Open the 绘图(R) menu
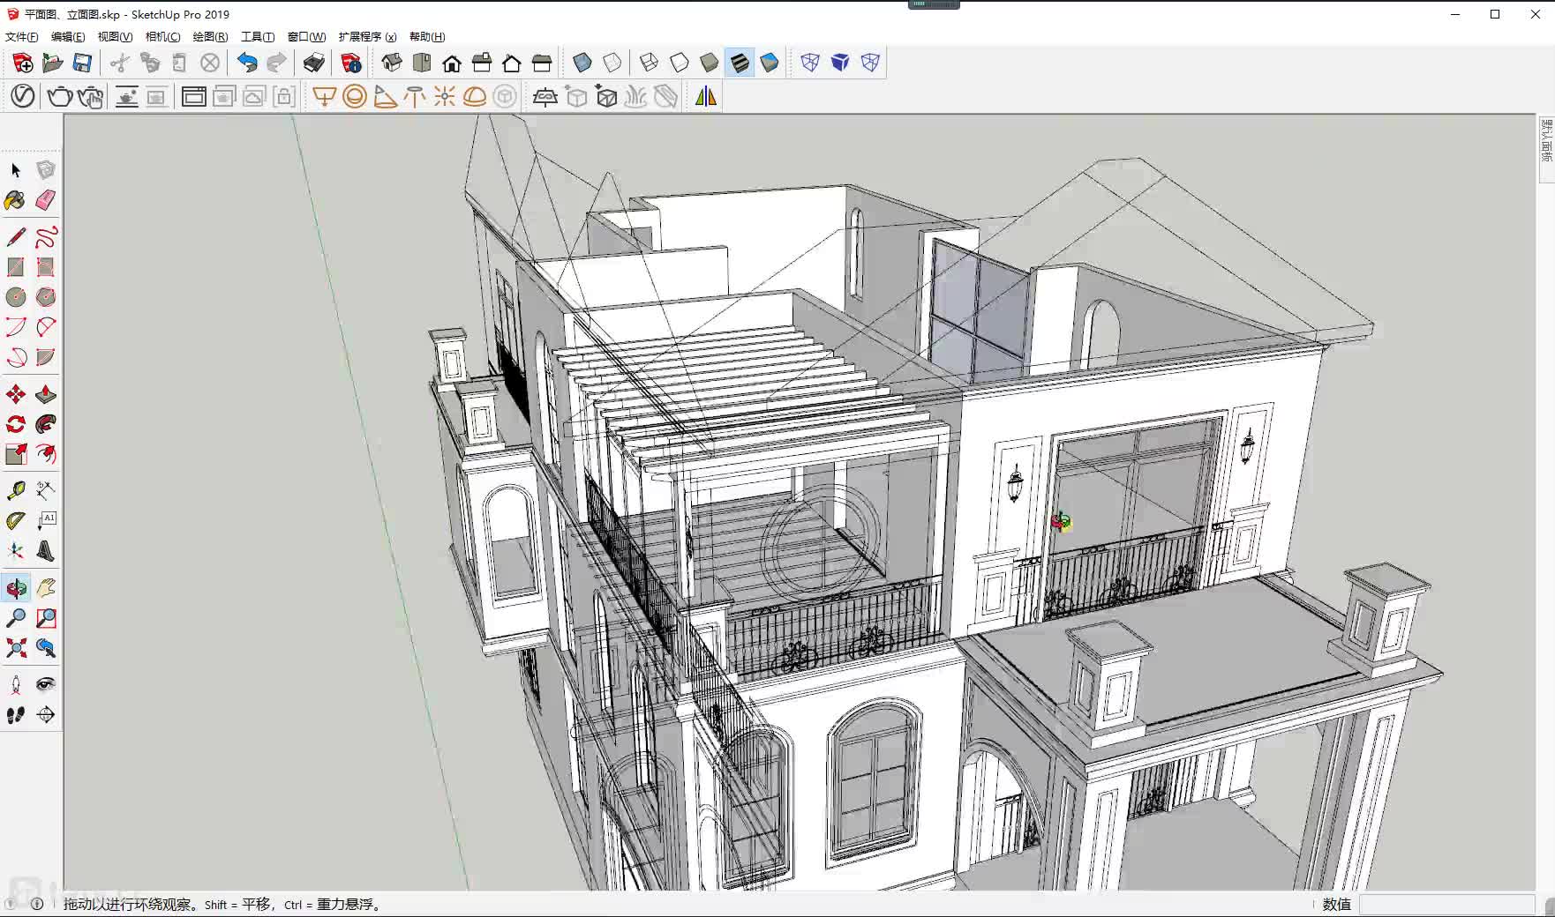This screenshot has height=917, width=1555. point(210,37)
